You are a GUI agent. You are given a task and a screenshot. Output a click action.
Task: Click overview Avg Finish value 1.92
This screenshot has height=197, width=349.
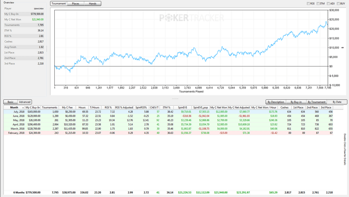[x=41, y=47]
